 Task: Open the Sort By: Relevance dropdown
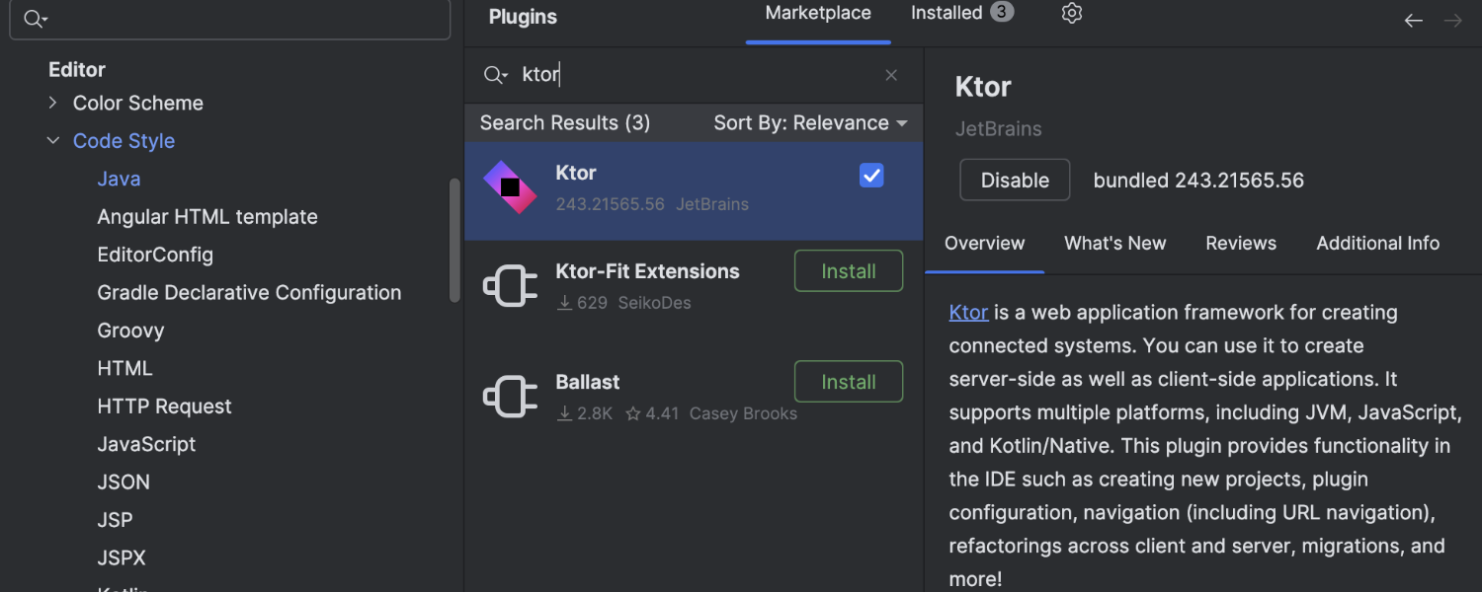[x=810, y=123]
